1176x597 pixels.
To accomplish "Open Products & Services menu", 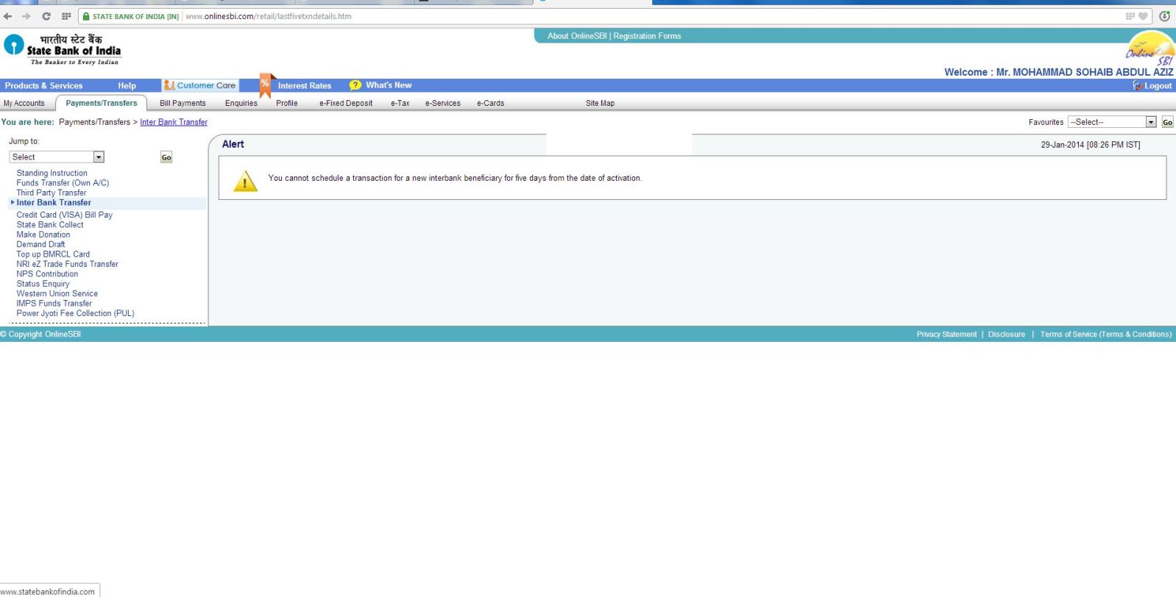I will (x=44, y=86).
